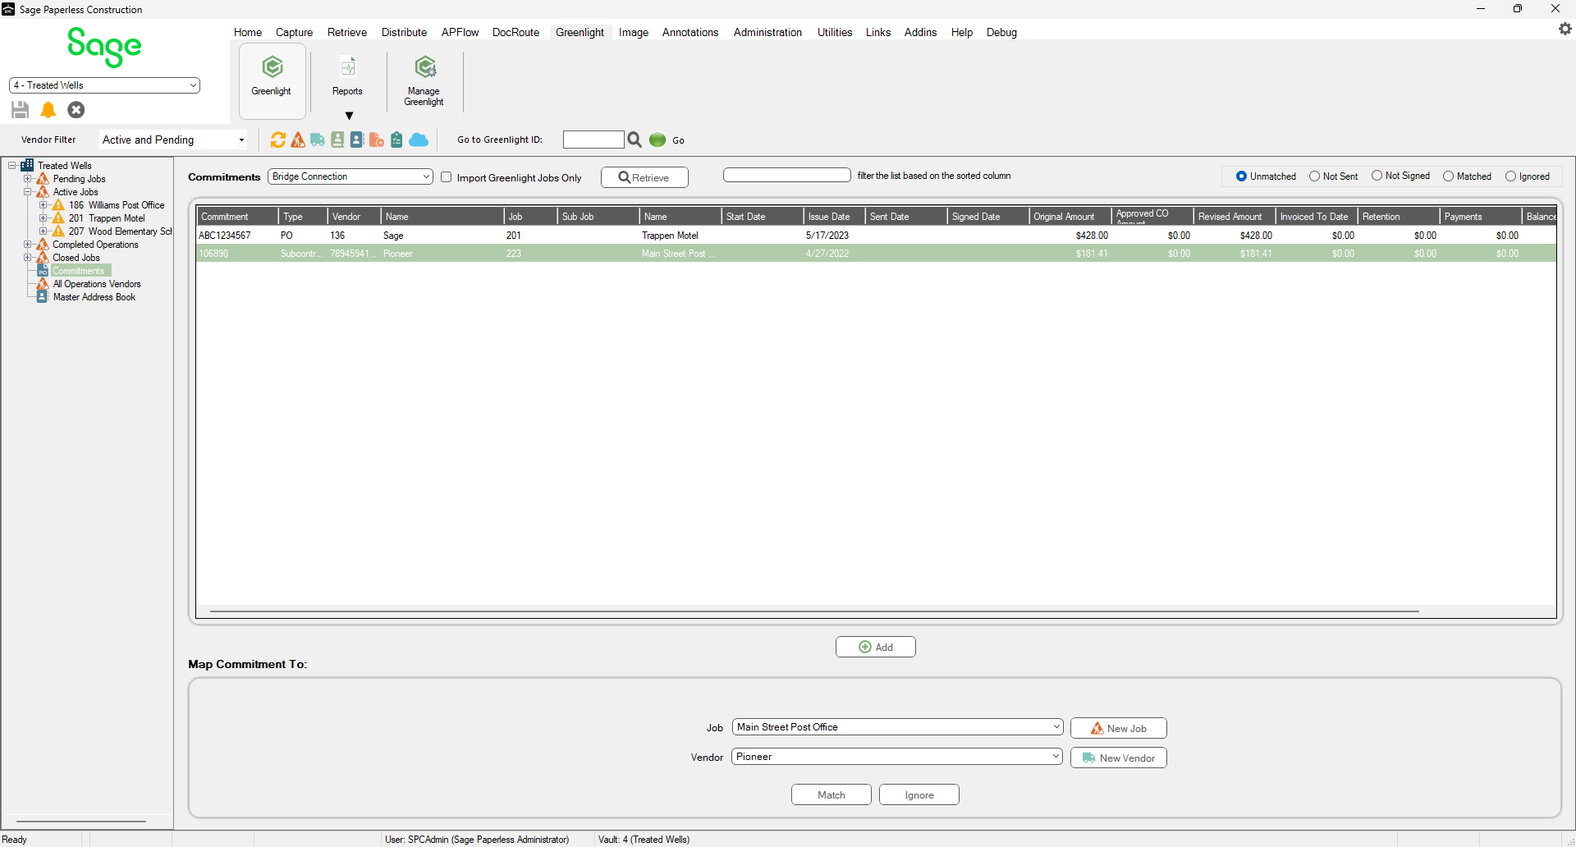Open Manage Greenlight from the ribbon
The image size is (1576, 847).
(424, 80)
